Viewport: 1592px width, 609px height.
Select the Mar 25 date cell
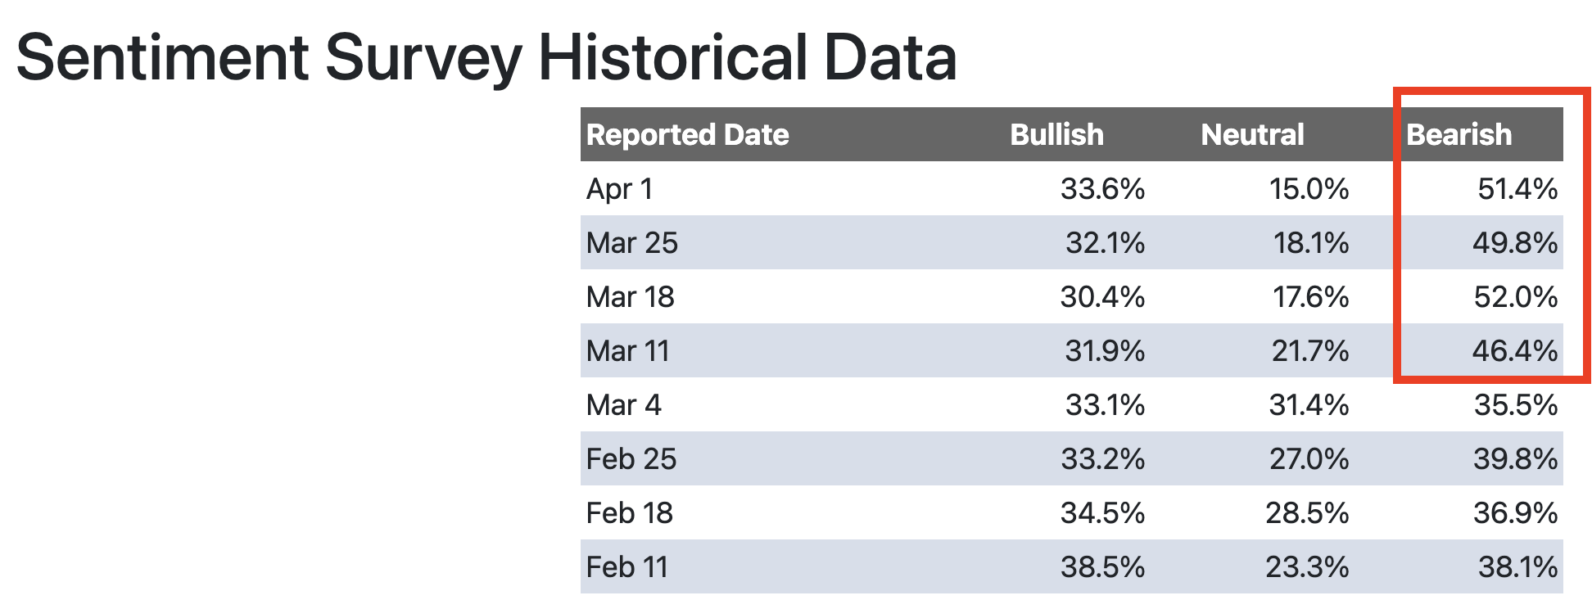(x=632, y=243)
